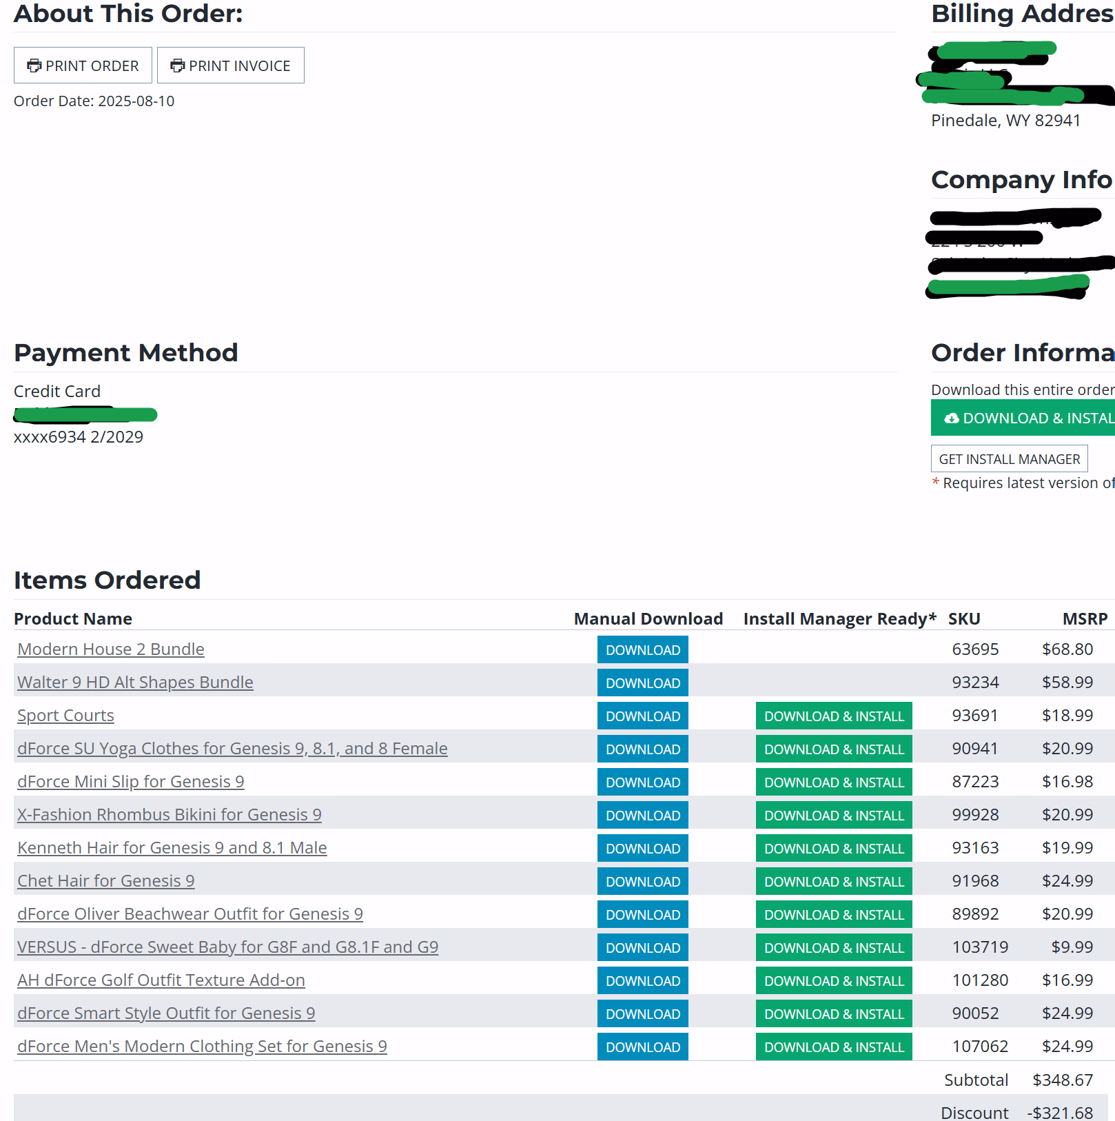
Task: Open dForce Oliver Beachwear Outfit link
Action: click(x=190, y=914)
